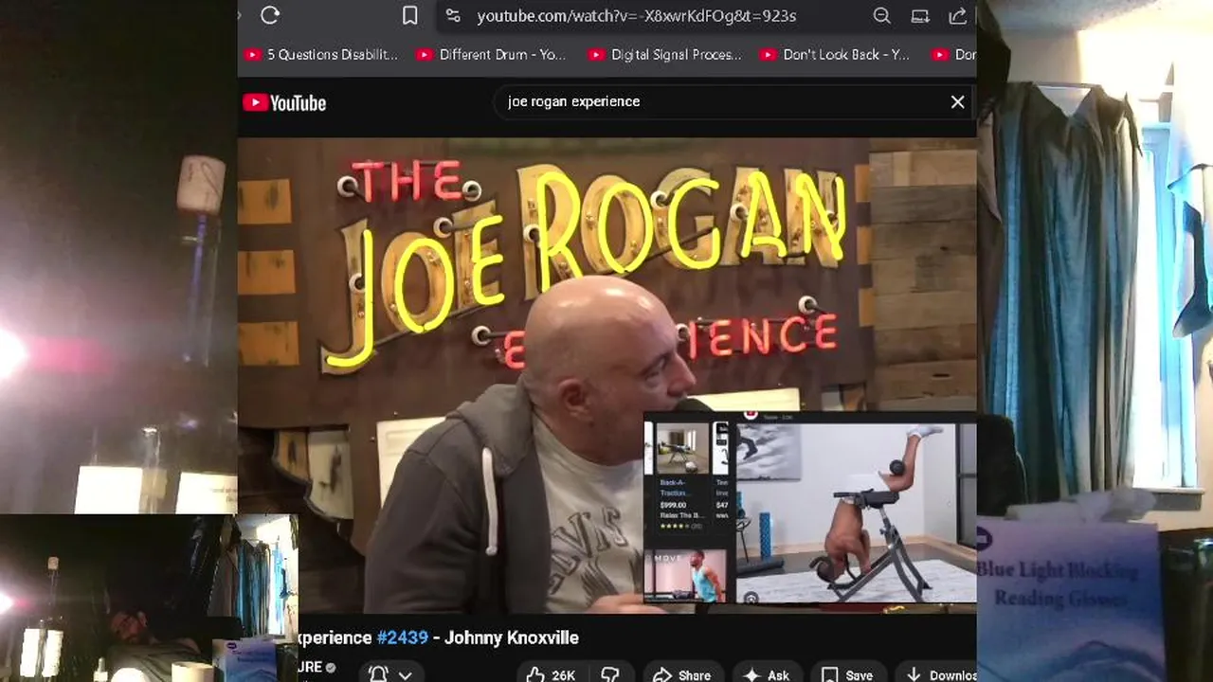Viewport: 1213px width, 682px height.
Task: Expand the notification options chevron
Action: click(405, 675)
